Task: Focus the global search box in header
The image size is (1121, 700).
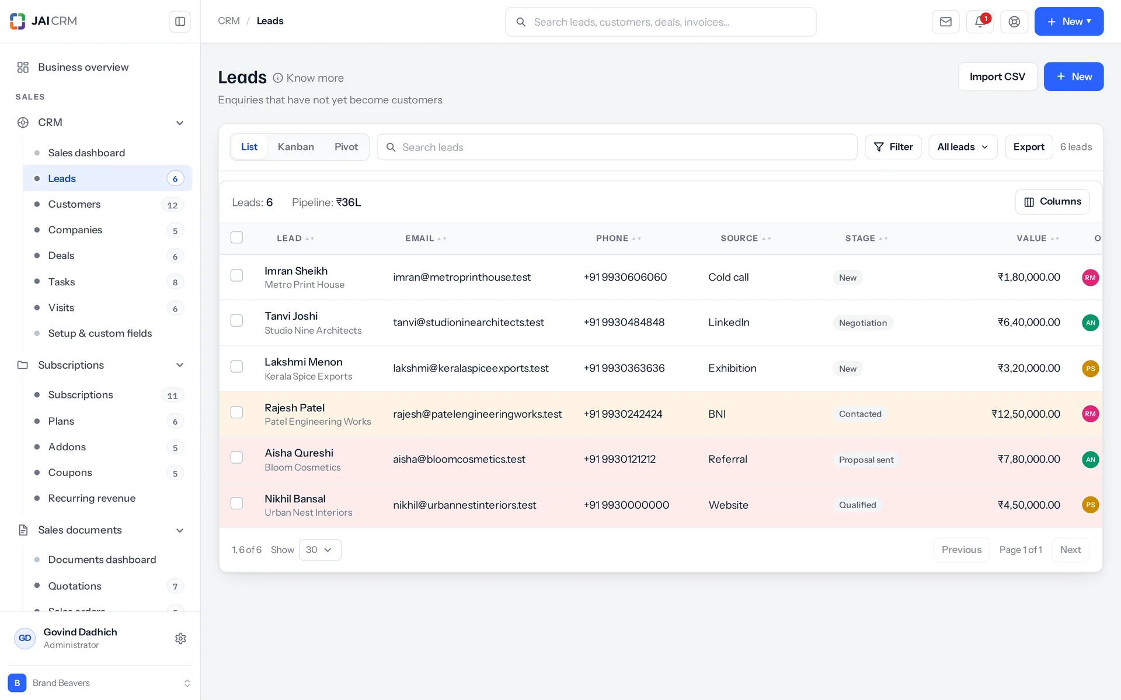Action: 660,22
